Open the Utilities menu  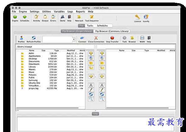point(47,12)
